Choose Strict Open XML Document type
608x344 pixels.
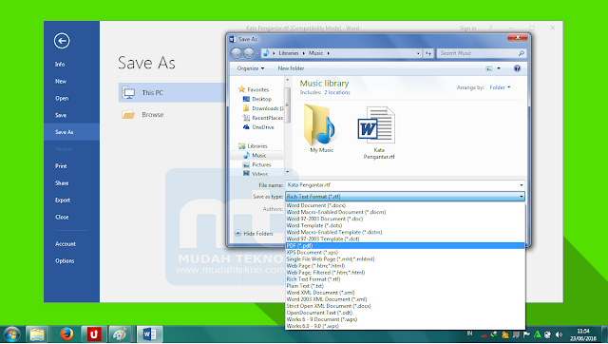point(405,306)
